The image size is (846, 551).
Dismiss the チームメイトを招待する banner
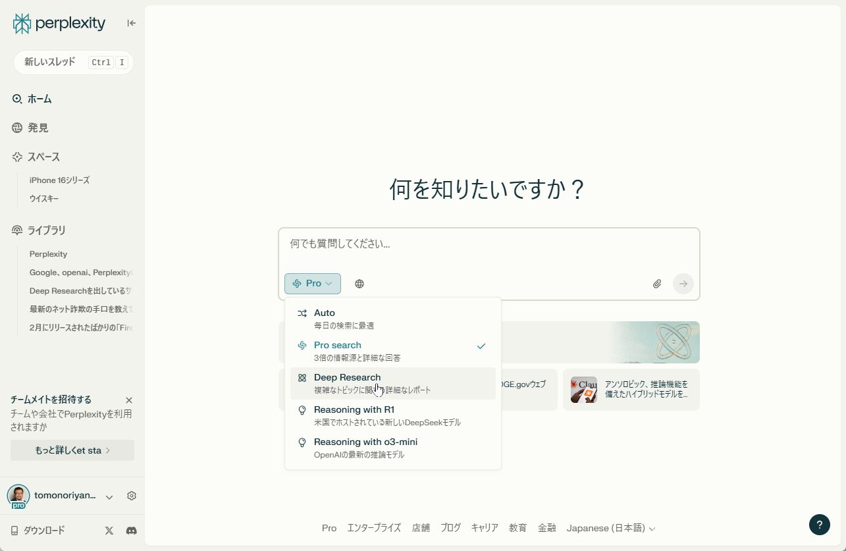129,400
